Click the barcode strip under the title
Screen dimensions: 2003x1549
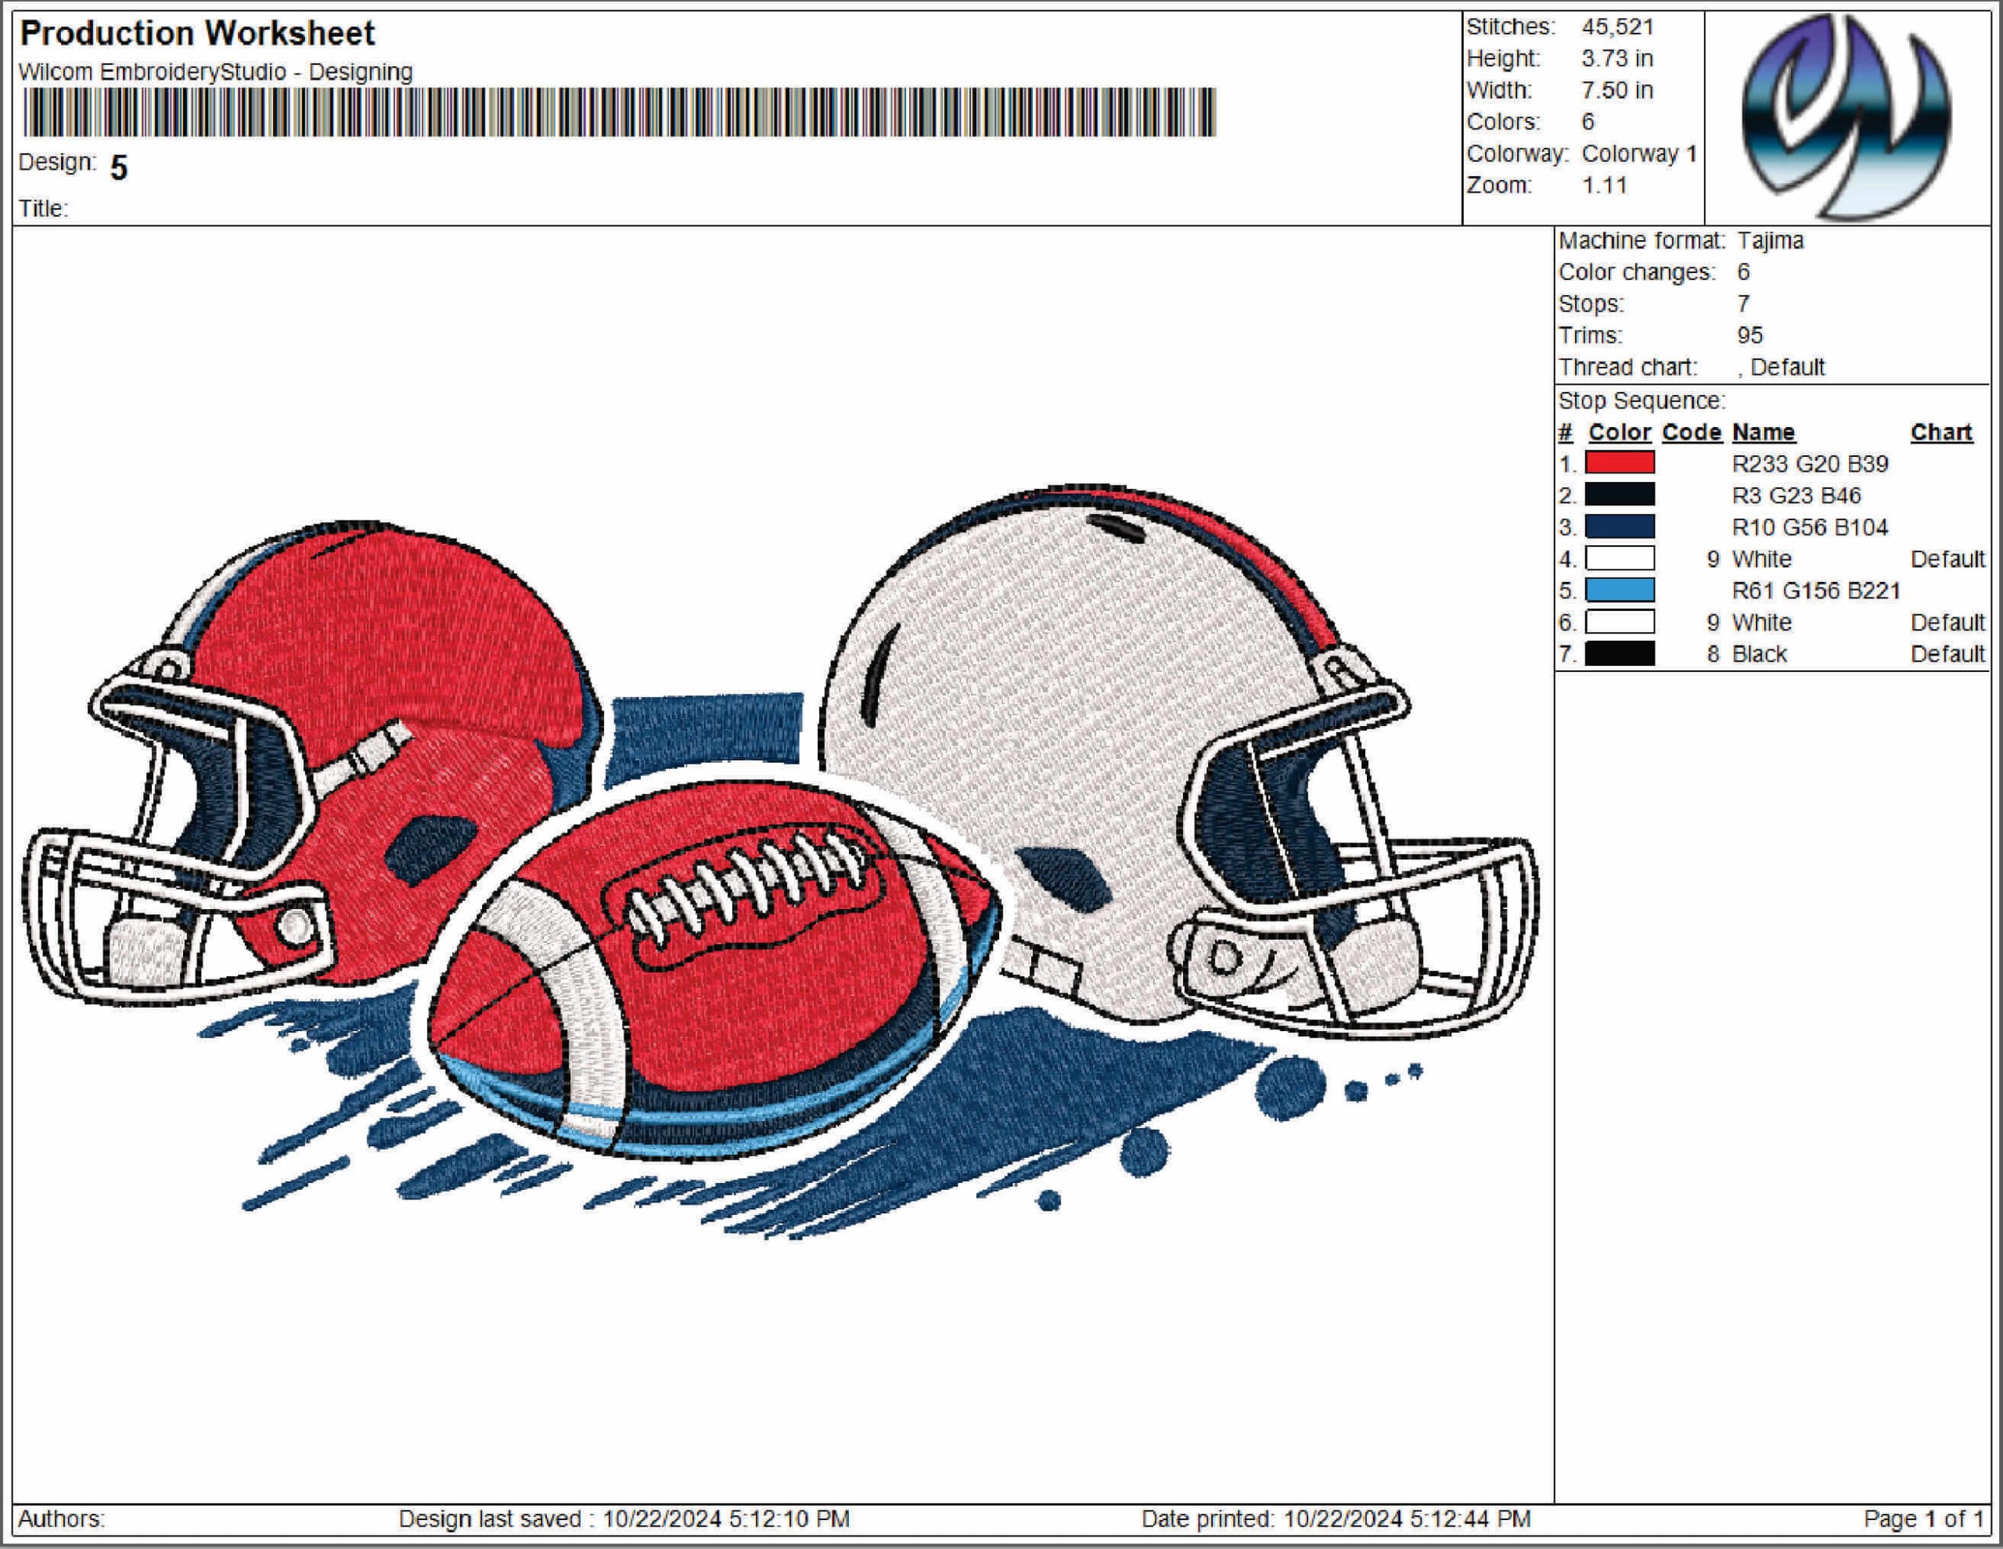click(619, 113)
